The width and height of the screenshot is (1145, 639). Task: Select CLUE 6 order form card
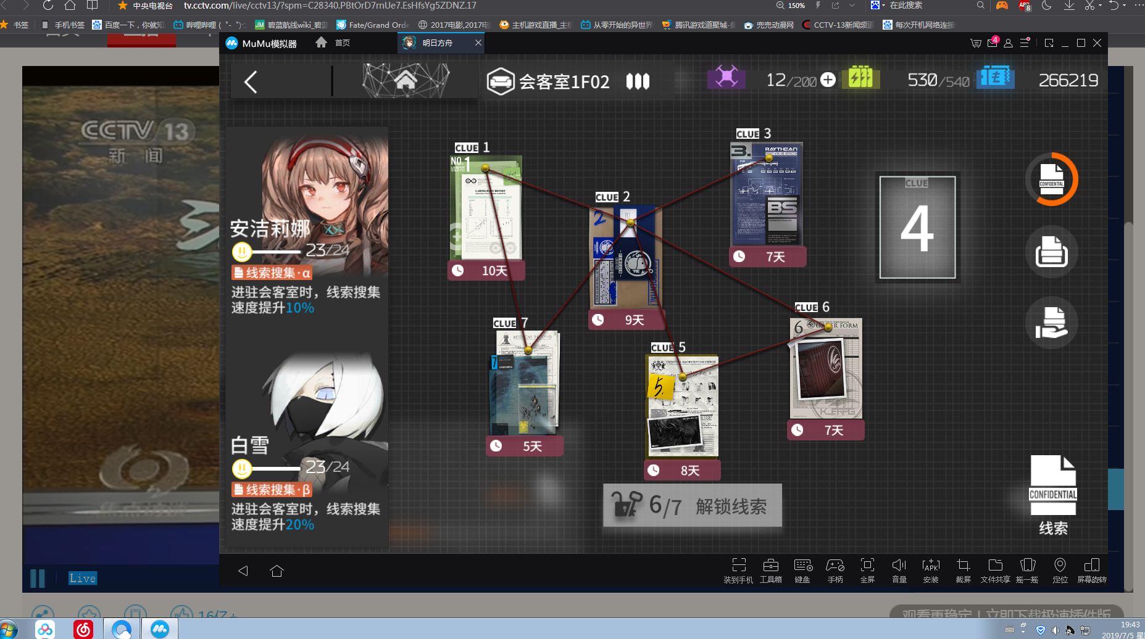click(826, 368)
